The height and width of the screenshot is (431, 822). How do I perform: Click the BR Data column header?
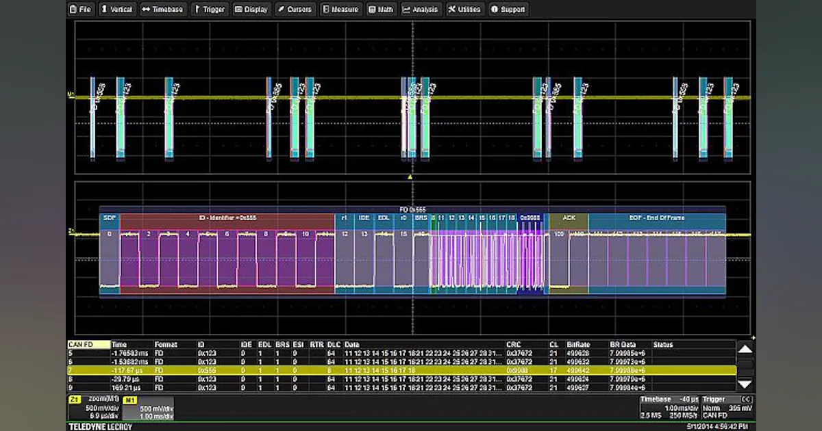pos(622,345)
